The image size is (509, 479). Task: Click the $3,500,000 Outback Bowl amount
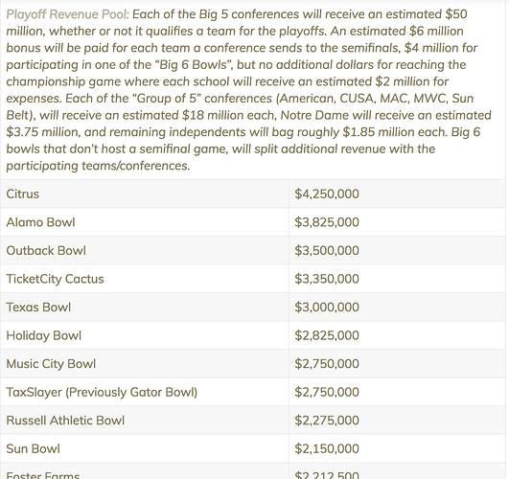(x=327, y=251)
